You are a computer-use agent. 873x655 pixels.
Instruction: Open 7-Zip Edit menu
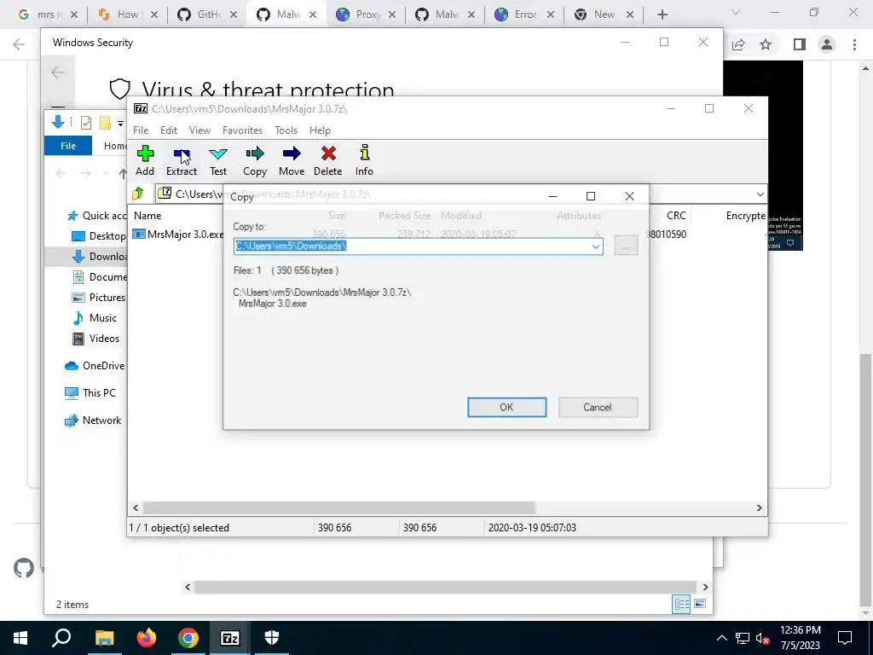pos(169,130)
